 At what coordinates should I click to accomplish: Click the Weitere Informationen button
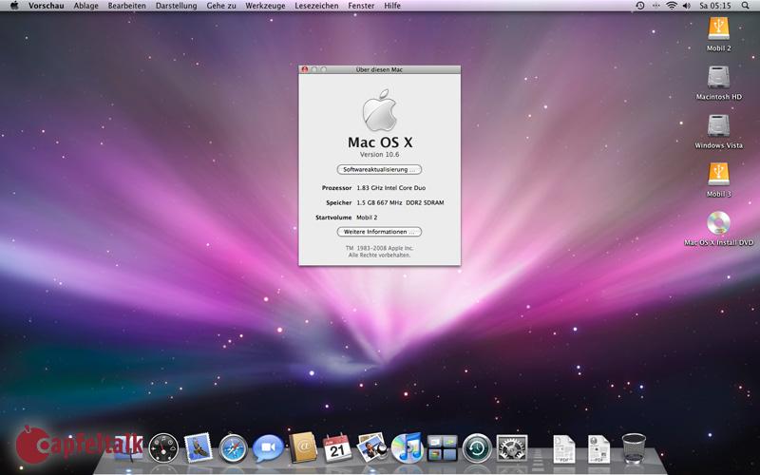pyautogui.click(x=379, y=232)
